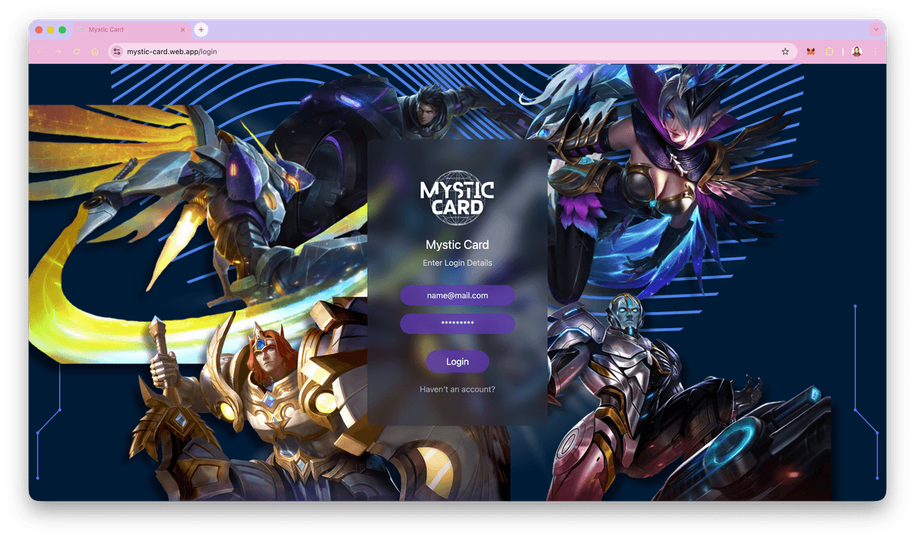Click the home icon in the toolbar

(94, 51)
